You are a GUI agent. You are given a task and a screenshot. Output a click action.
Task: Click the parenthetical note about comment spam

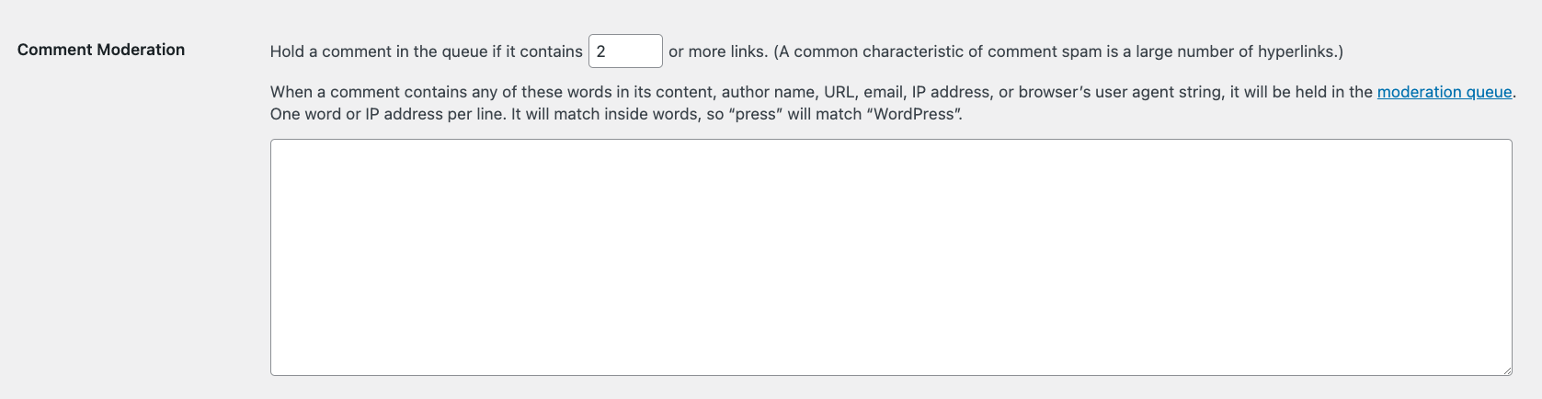point(1057,51)
